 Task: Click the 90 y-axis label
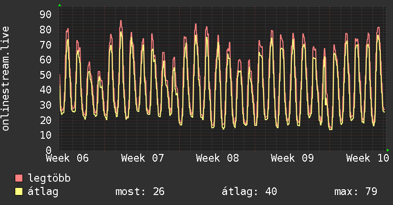tap(46, 14)
